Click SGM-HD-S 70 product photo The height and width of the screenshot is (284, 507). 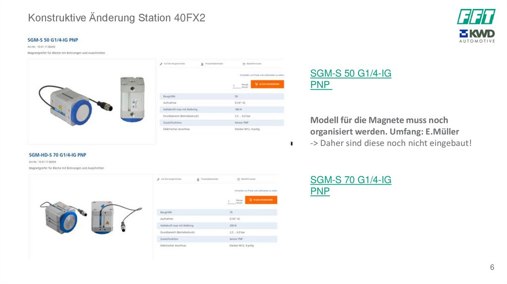91,216
